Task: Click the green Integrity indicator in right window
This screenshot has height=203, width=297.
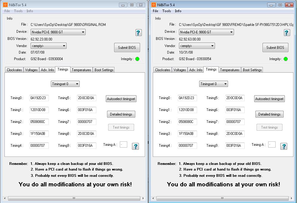Action: (x=286, y=59)
